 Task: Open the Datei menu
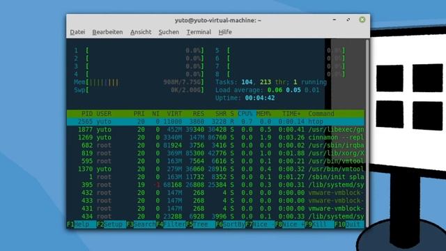77,32
